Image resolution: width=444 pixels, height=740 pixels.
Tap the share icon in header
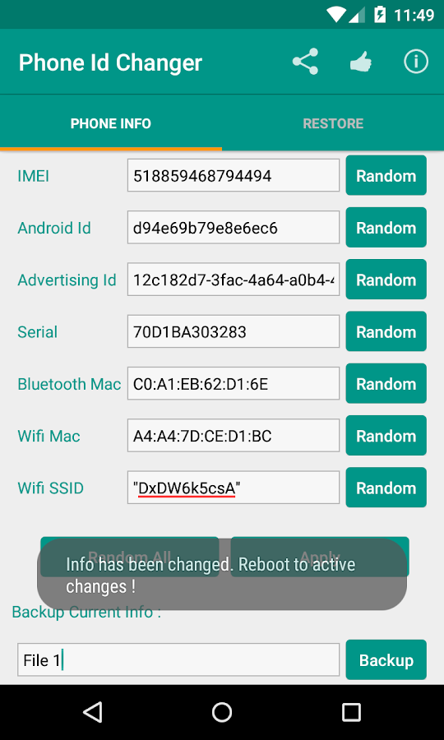pos(305,62)
